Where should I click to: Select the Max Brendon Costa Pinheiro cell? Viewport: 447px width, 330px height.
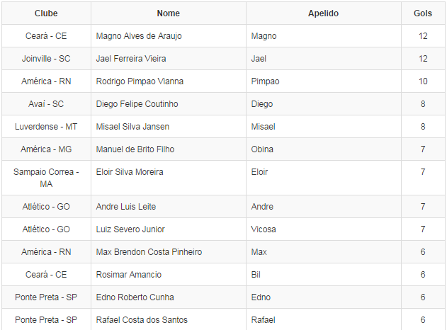(x=149, y=252)
